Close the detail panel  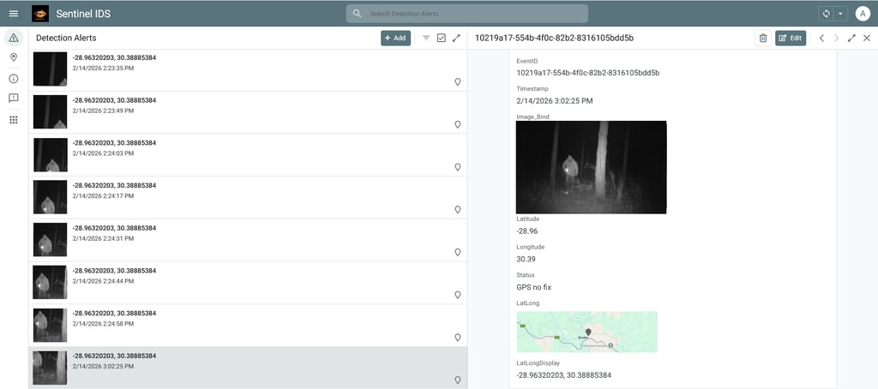tap(867, 38)
